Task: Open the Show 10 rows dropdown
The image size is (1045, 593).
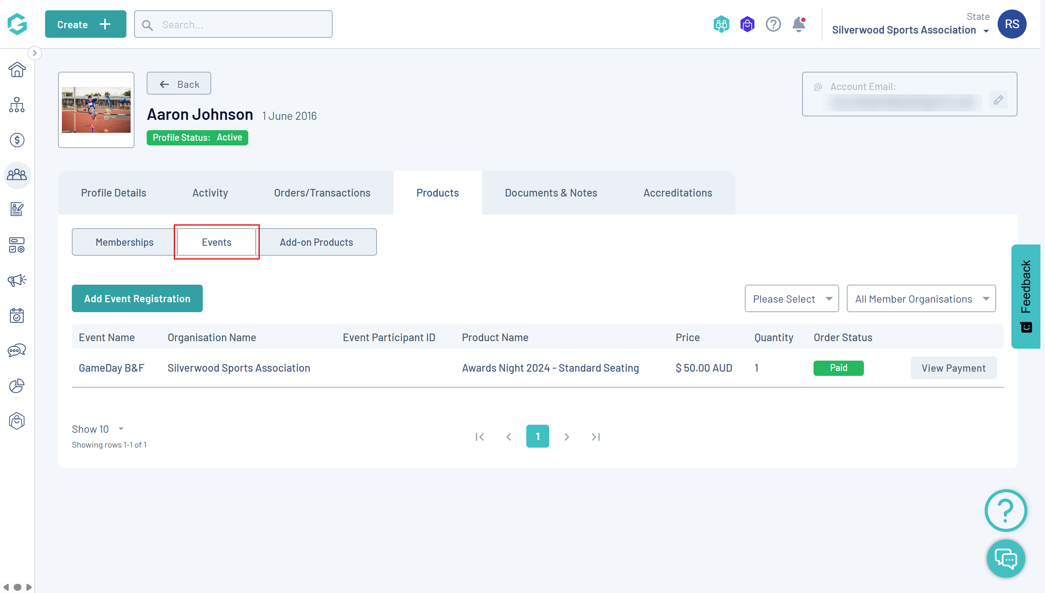Action: pyautogui.click(x=97, y=429)
